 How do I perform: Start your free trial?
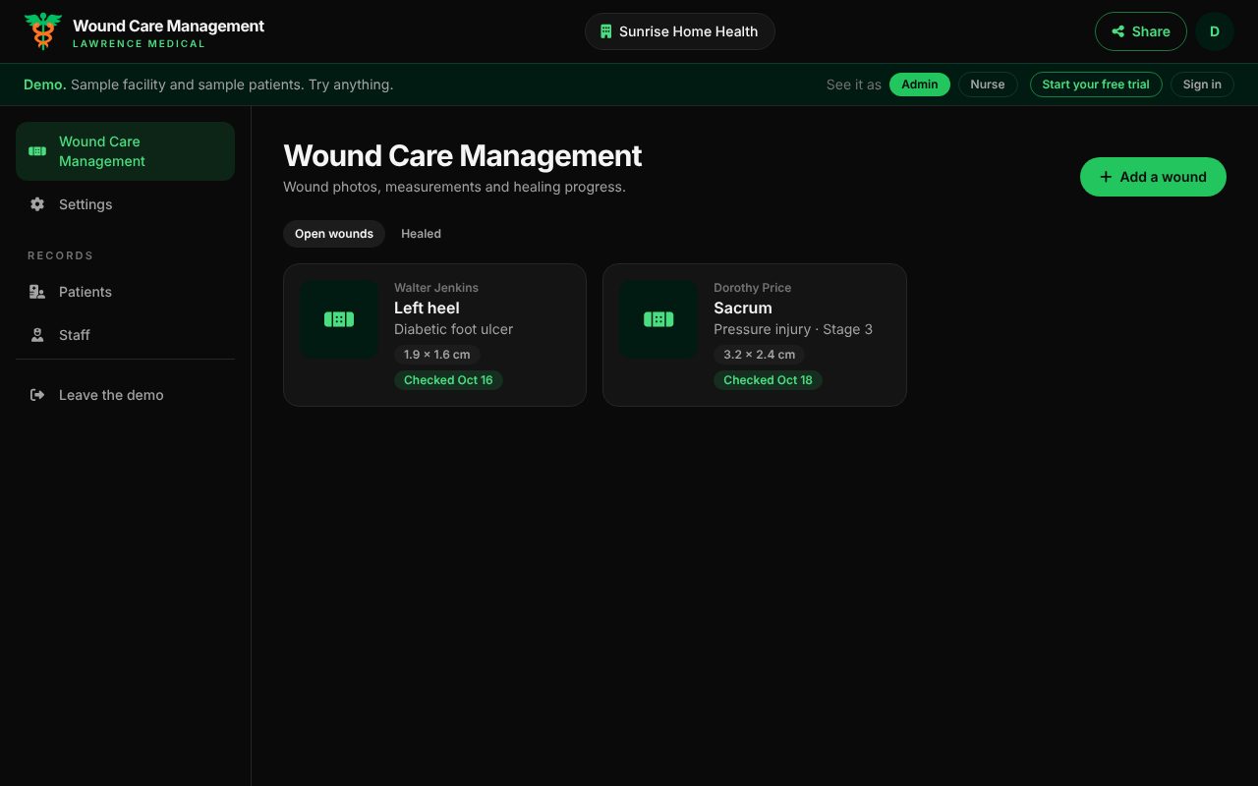point(1096,84)
